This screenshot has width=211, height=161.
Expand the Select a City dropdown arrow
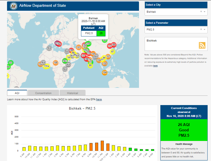click(x=205, y=12)
